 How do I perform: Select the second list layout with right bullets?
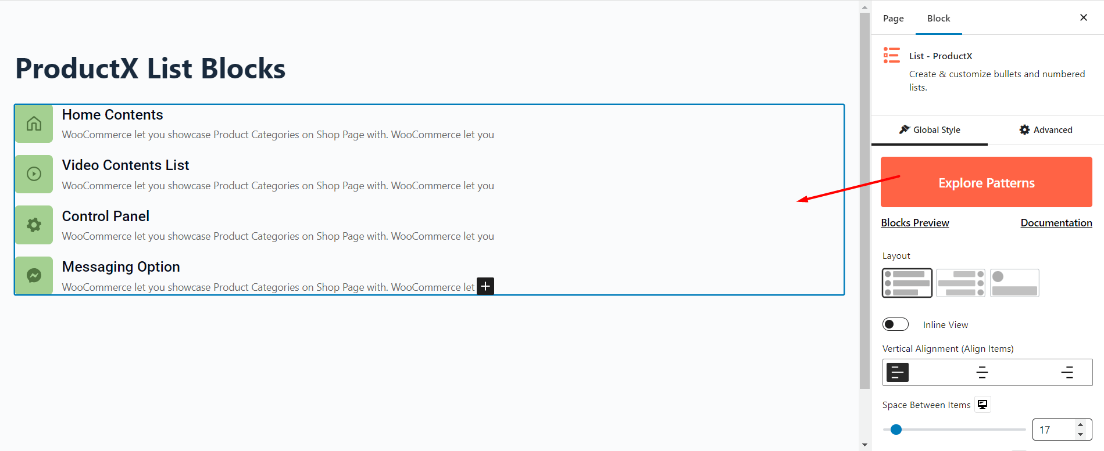(x=960, y=283)
